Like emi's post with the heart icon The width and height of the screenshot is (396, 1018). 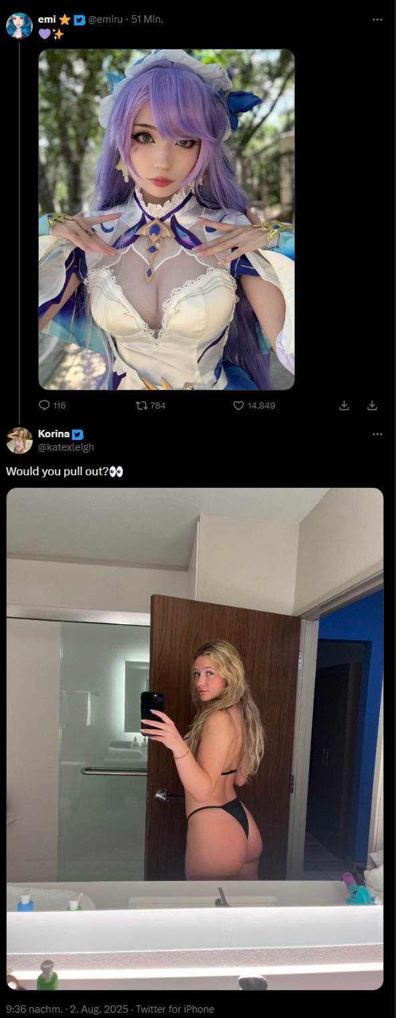[x=238, y=405]
